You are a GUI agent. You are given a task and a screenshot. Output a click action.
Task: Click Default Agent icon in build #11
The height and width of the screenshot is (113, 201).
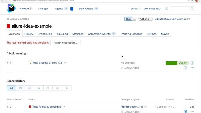coord(122,68)
